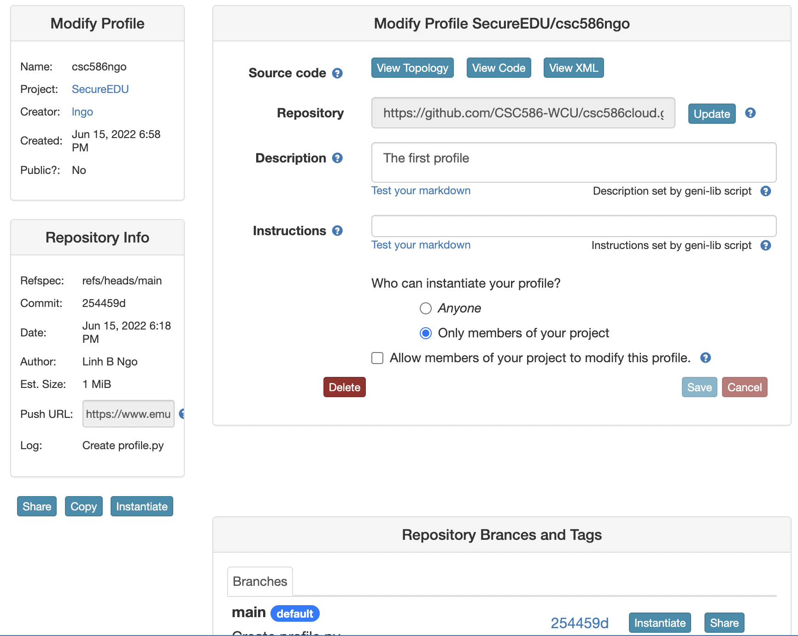The width and height of the screenshot is (798, 636).
Task: Open help icon beside the modify-profile permission option
Action: pos(705,358)
